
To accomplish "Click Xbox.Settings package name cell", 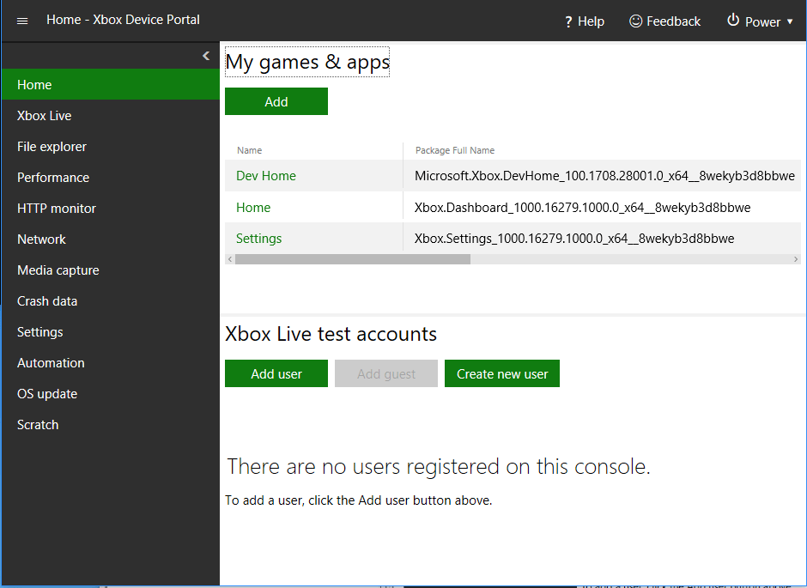I will click(574, 238).
